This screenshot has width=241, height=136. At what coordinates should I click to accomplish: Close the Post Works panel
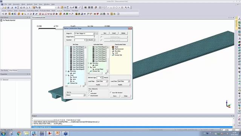click(x=30, y=17)
